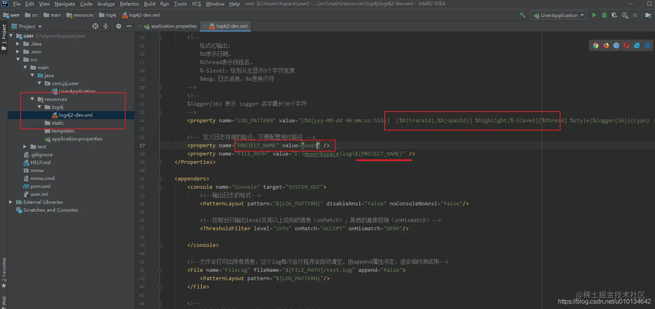Start debugging with the green bug icon
Viewport: 655px width, 309px height.
[604, 15]
